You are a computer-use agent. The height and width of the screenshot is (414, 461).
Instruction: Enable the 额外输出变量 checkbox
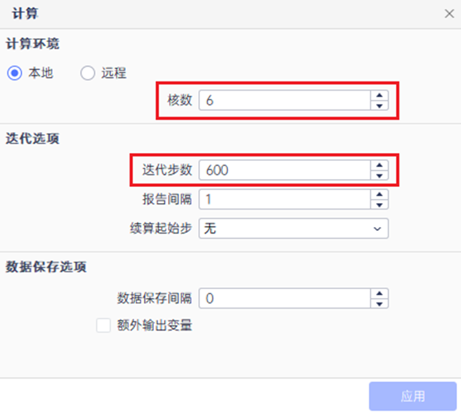tap(104, 326)
